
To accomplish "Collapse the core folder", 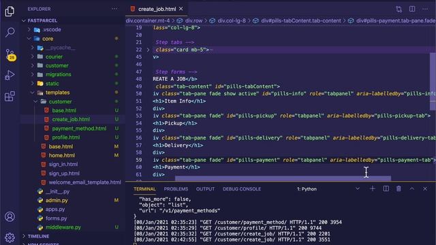I will 48,39.
